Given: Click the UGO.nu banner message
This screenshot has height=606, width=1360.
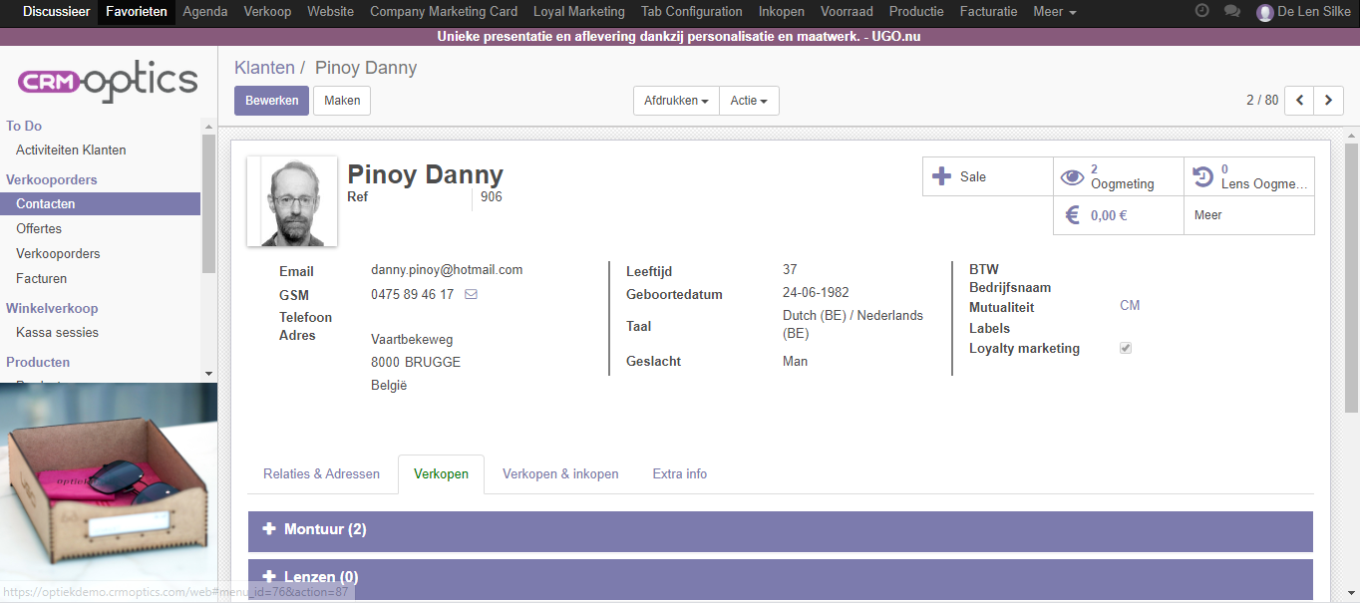Looking at the screenshot, I should [x=680, y=37].
